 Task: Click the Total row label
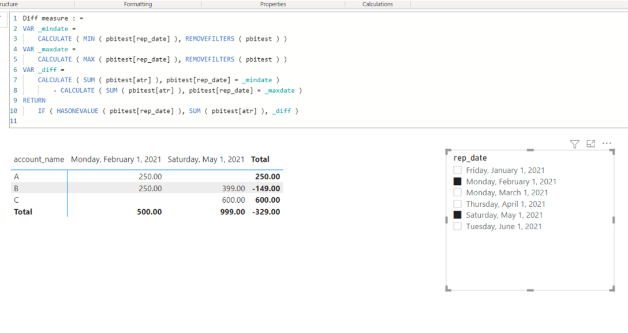click(23, 212)
